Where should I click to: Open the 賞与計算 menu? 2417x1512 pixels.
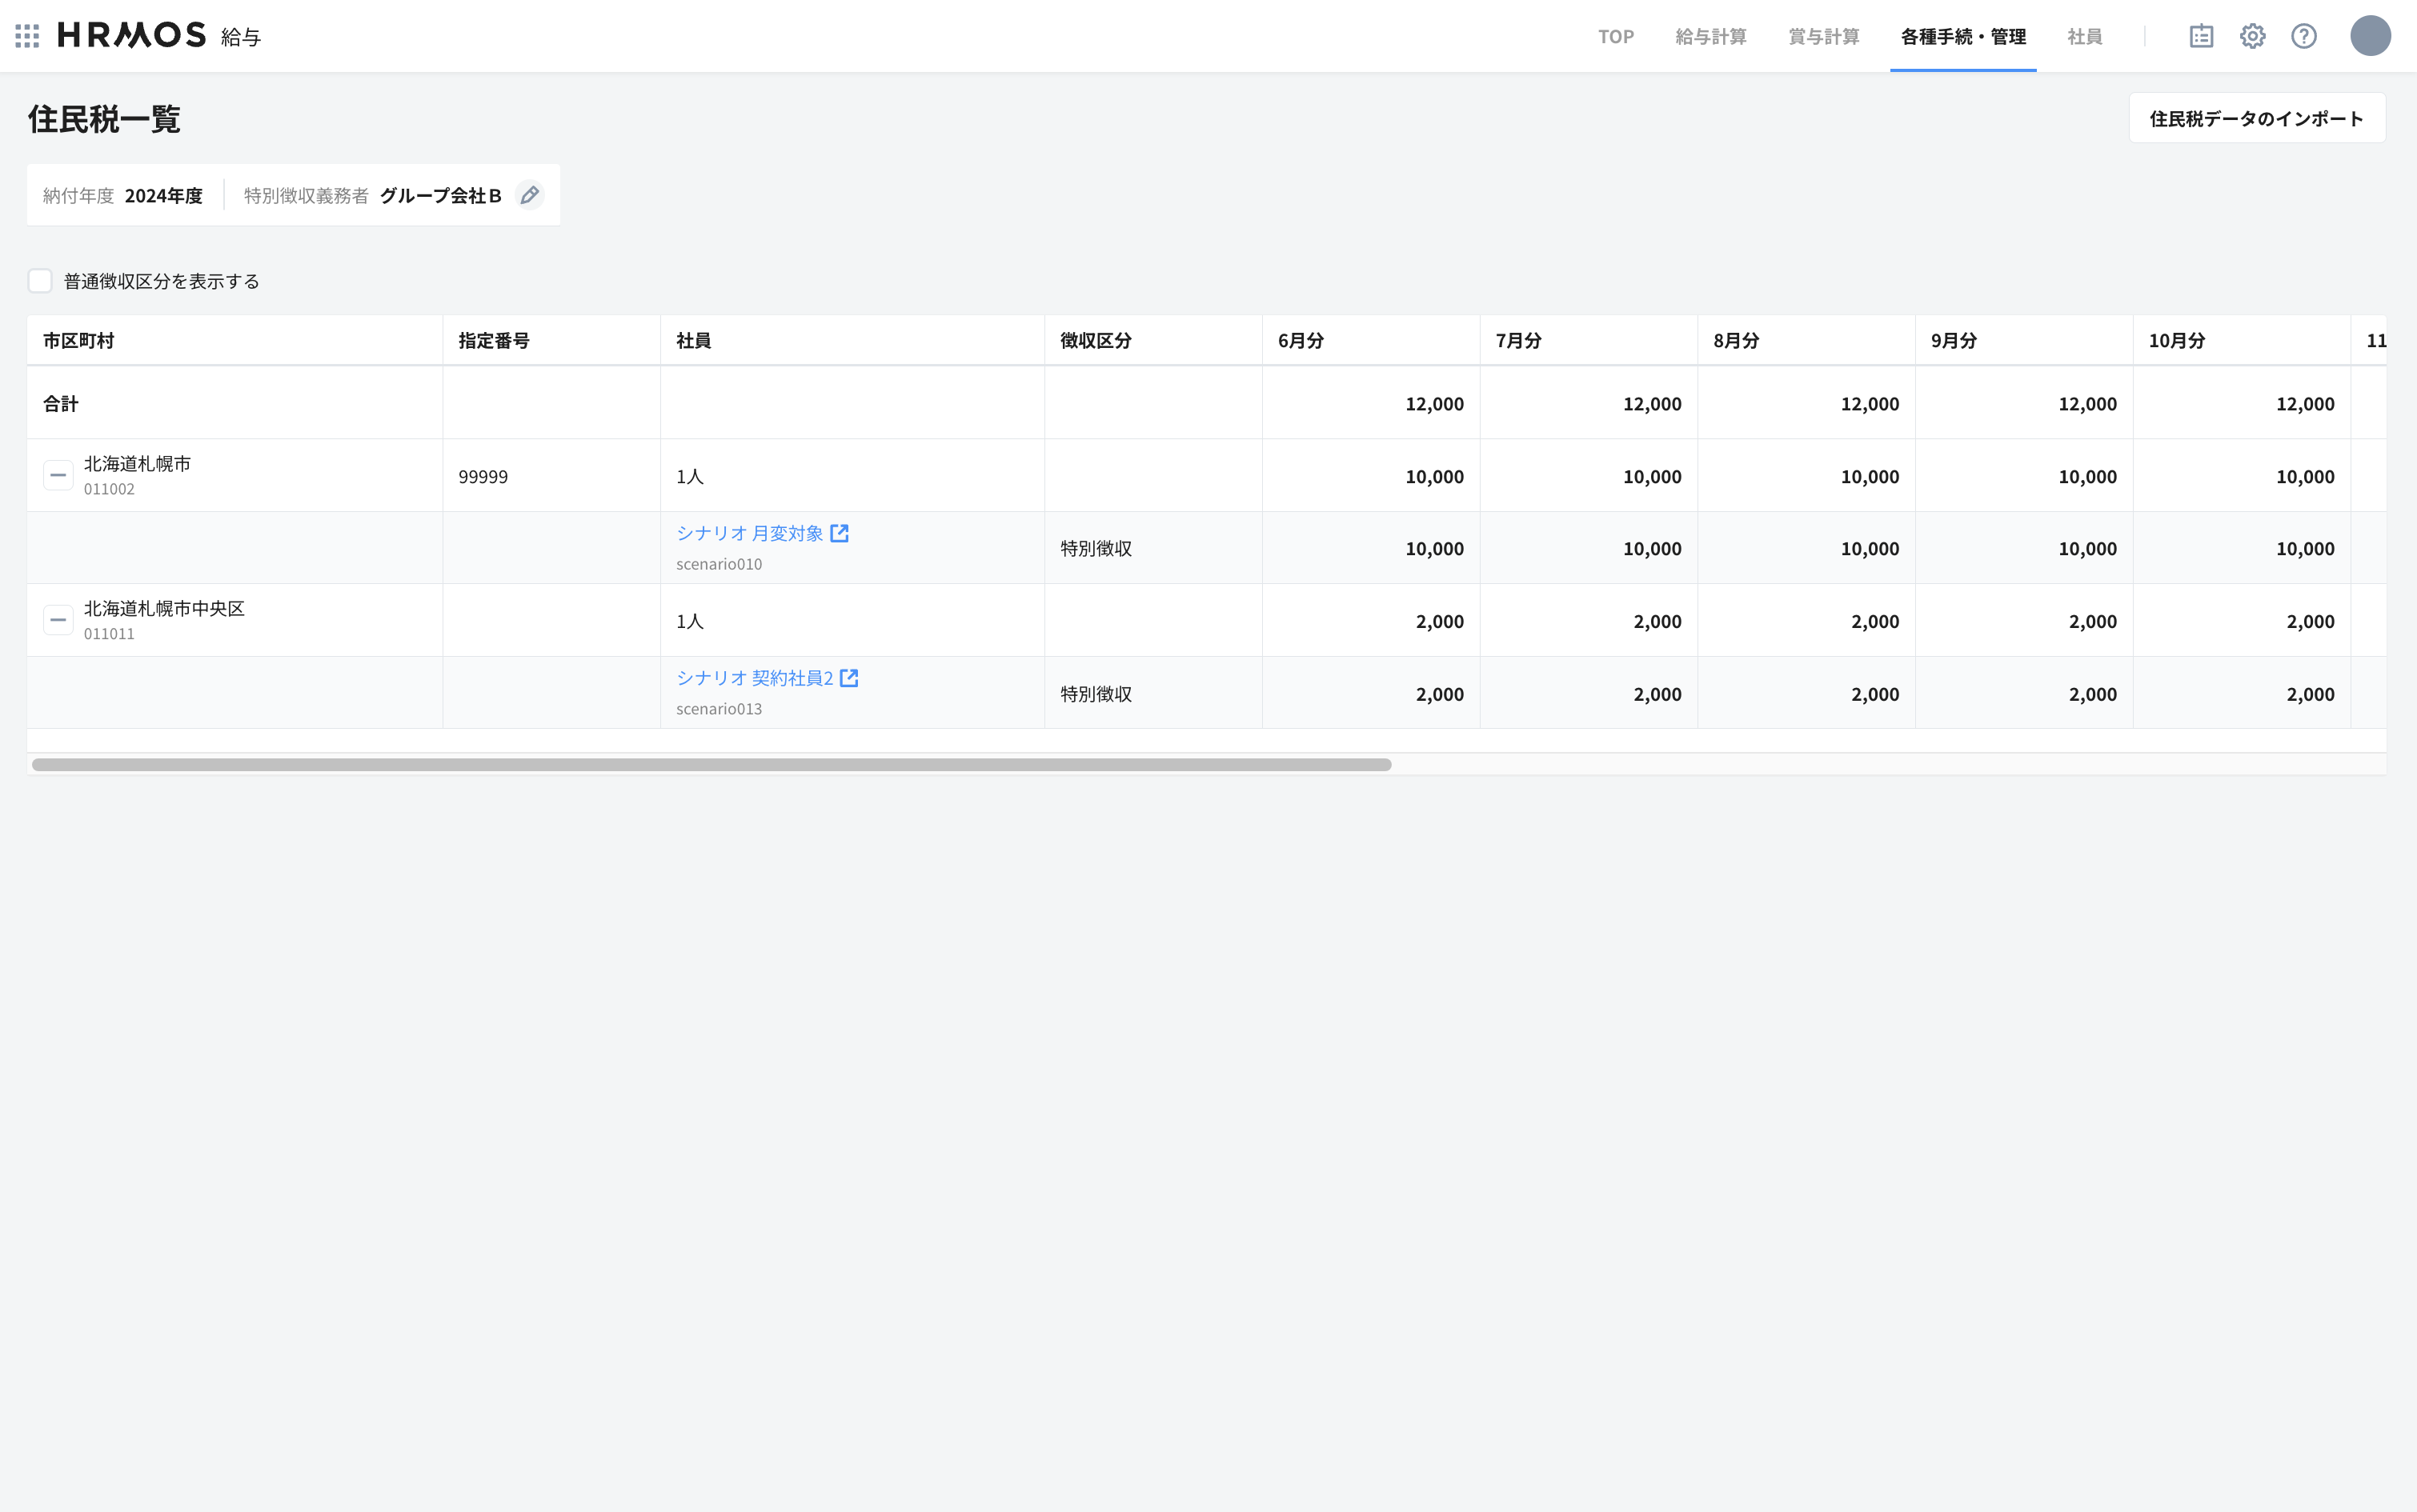1824,36
